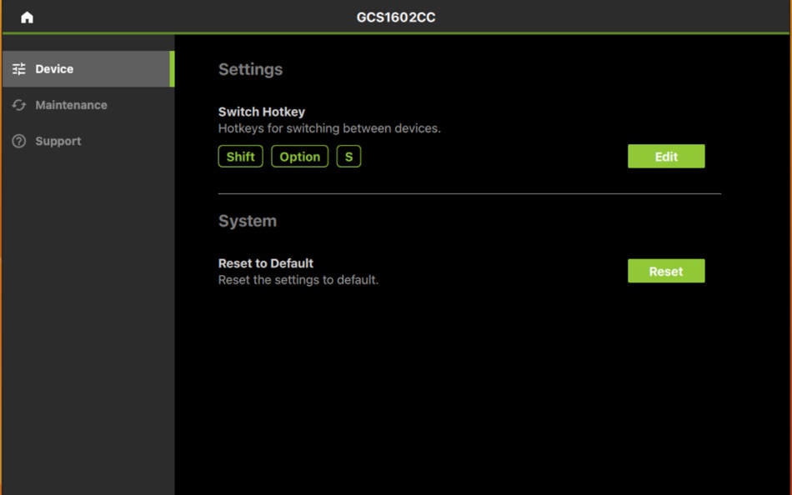Screen dimensions: 792x495
Task: Click the Option hotkey chip
Action: pos(299,156)
